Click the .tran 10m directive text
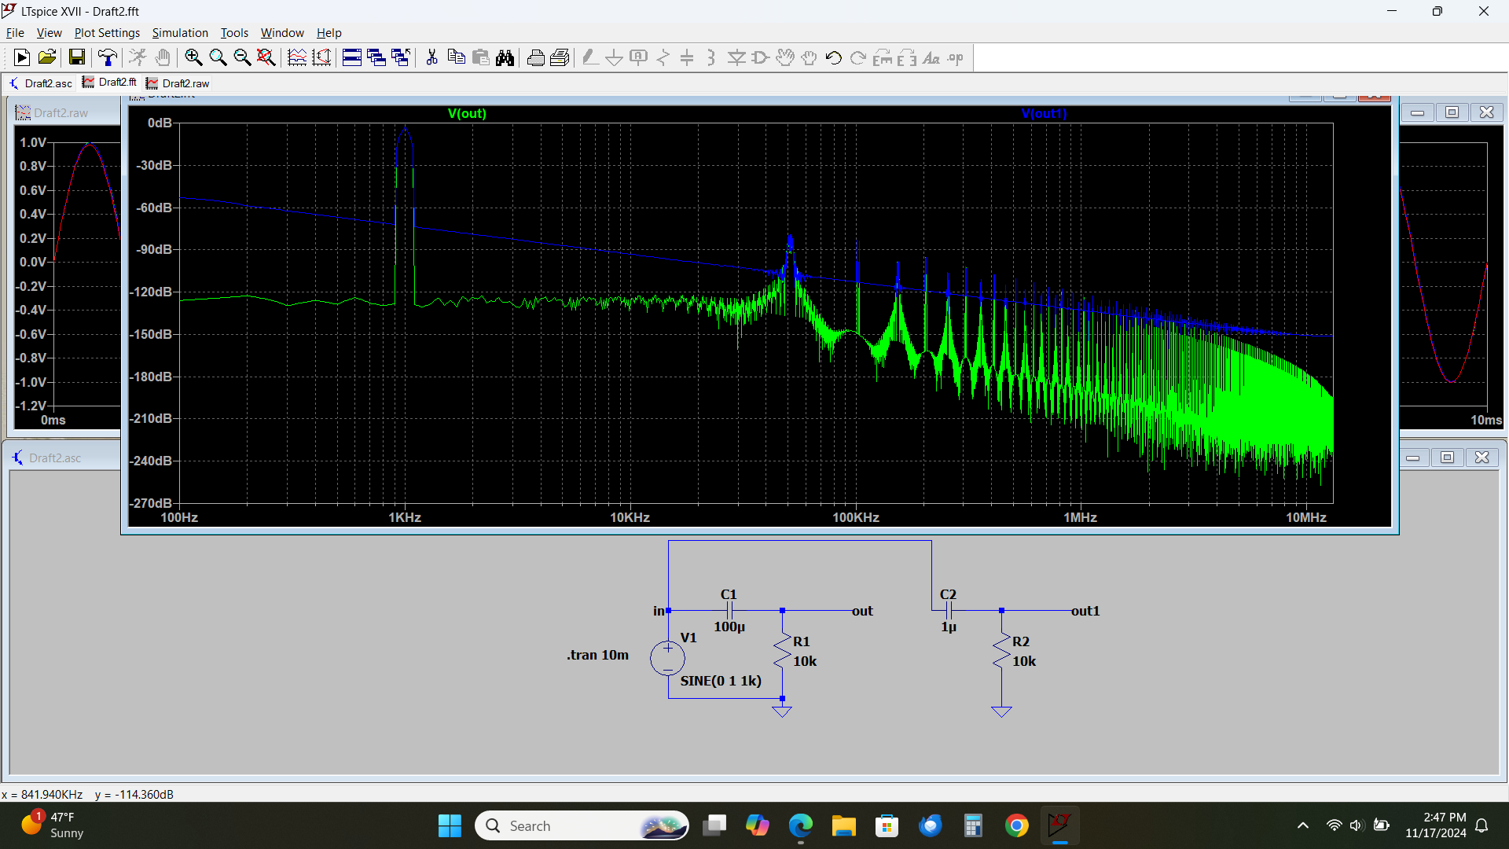This screenshot has width=1509, height=849. coord(597,655)
